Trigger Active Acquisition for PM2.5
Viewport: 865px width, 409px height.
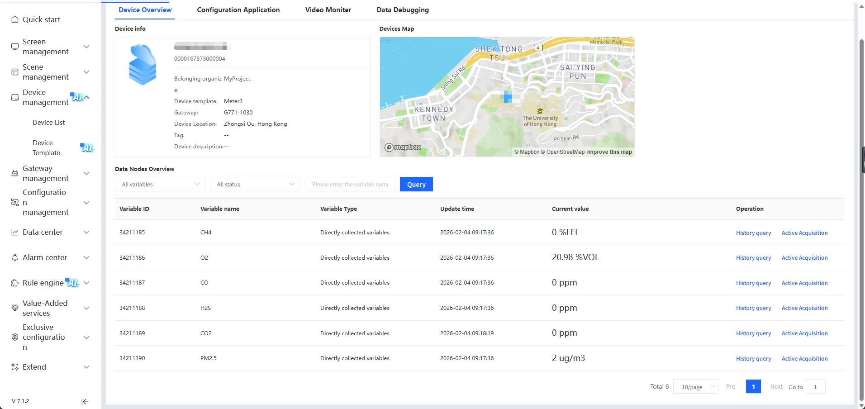pyautogui.click(x=804, y=359)
